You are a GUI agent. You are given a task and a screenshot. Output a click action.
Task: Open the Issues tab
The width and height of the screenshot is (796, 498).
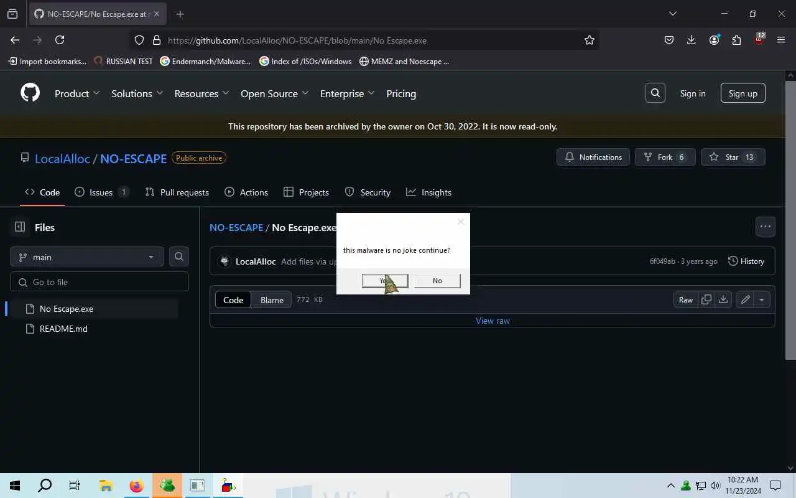pyautogui.click(x=101, y=192)
